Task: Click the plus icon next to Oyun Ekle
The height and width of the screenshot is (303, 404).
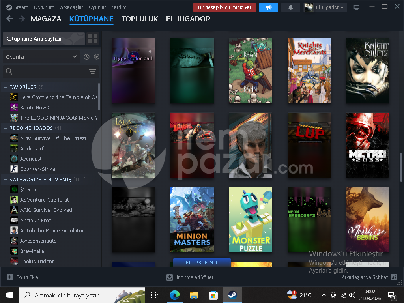Action: point(10,277)
